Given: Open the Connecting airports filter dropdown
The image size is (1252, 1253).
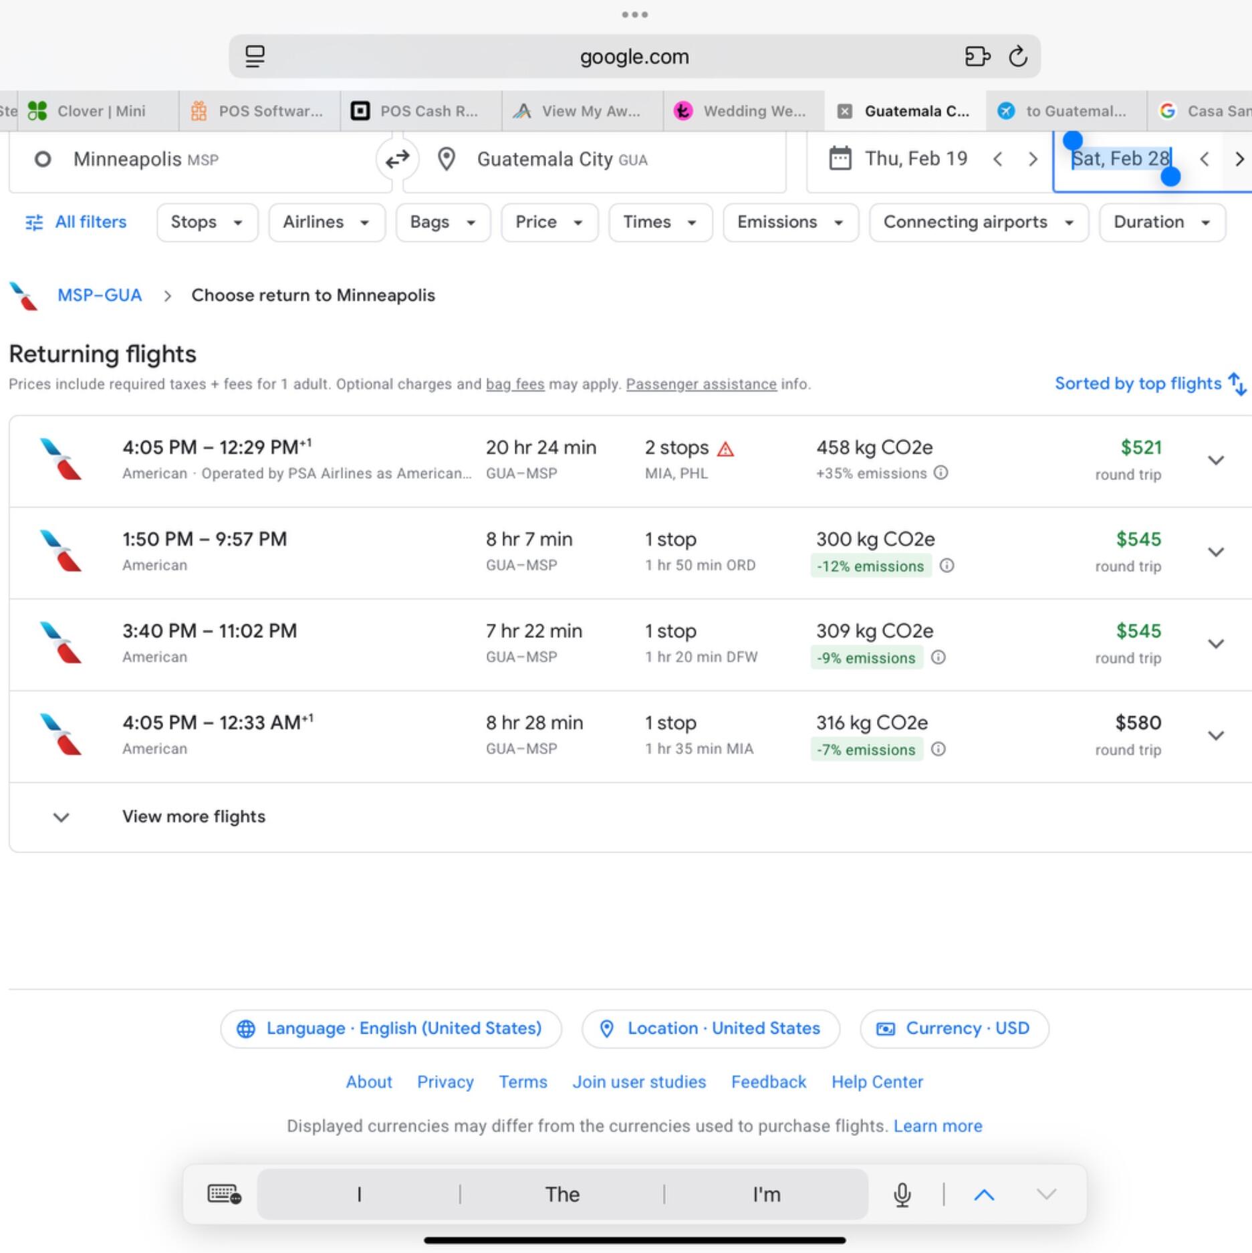Looking at the screenshot, I should coord(979,222).
